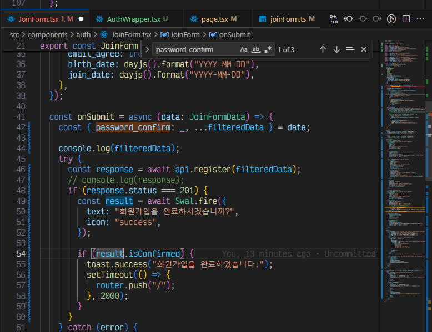Screen dimensions: 432x332
Task: Click the React icon on page.tsx tab
Action: click(x=194, y=19)
